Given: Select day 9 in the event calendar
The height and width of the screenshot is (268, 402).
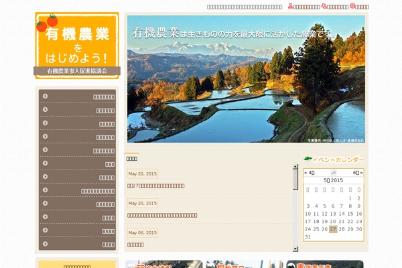Looking at the screenshot, I should point(358,206).
